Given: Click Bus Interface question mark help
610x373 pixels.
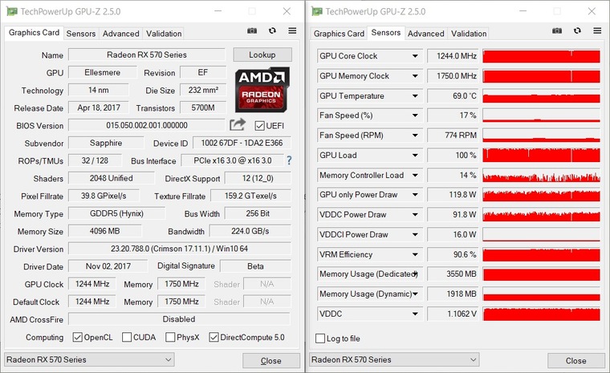Looking at the screenshot, I should coord(289,160).
